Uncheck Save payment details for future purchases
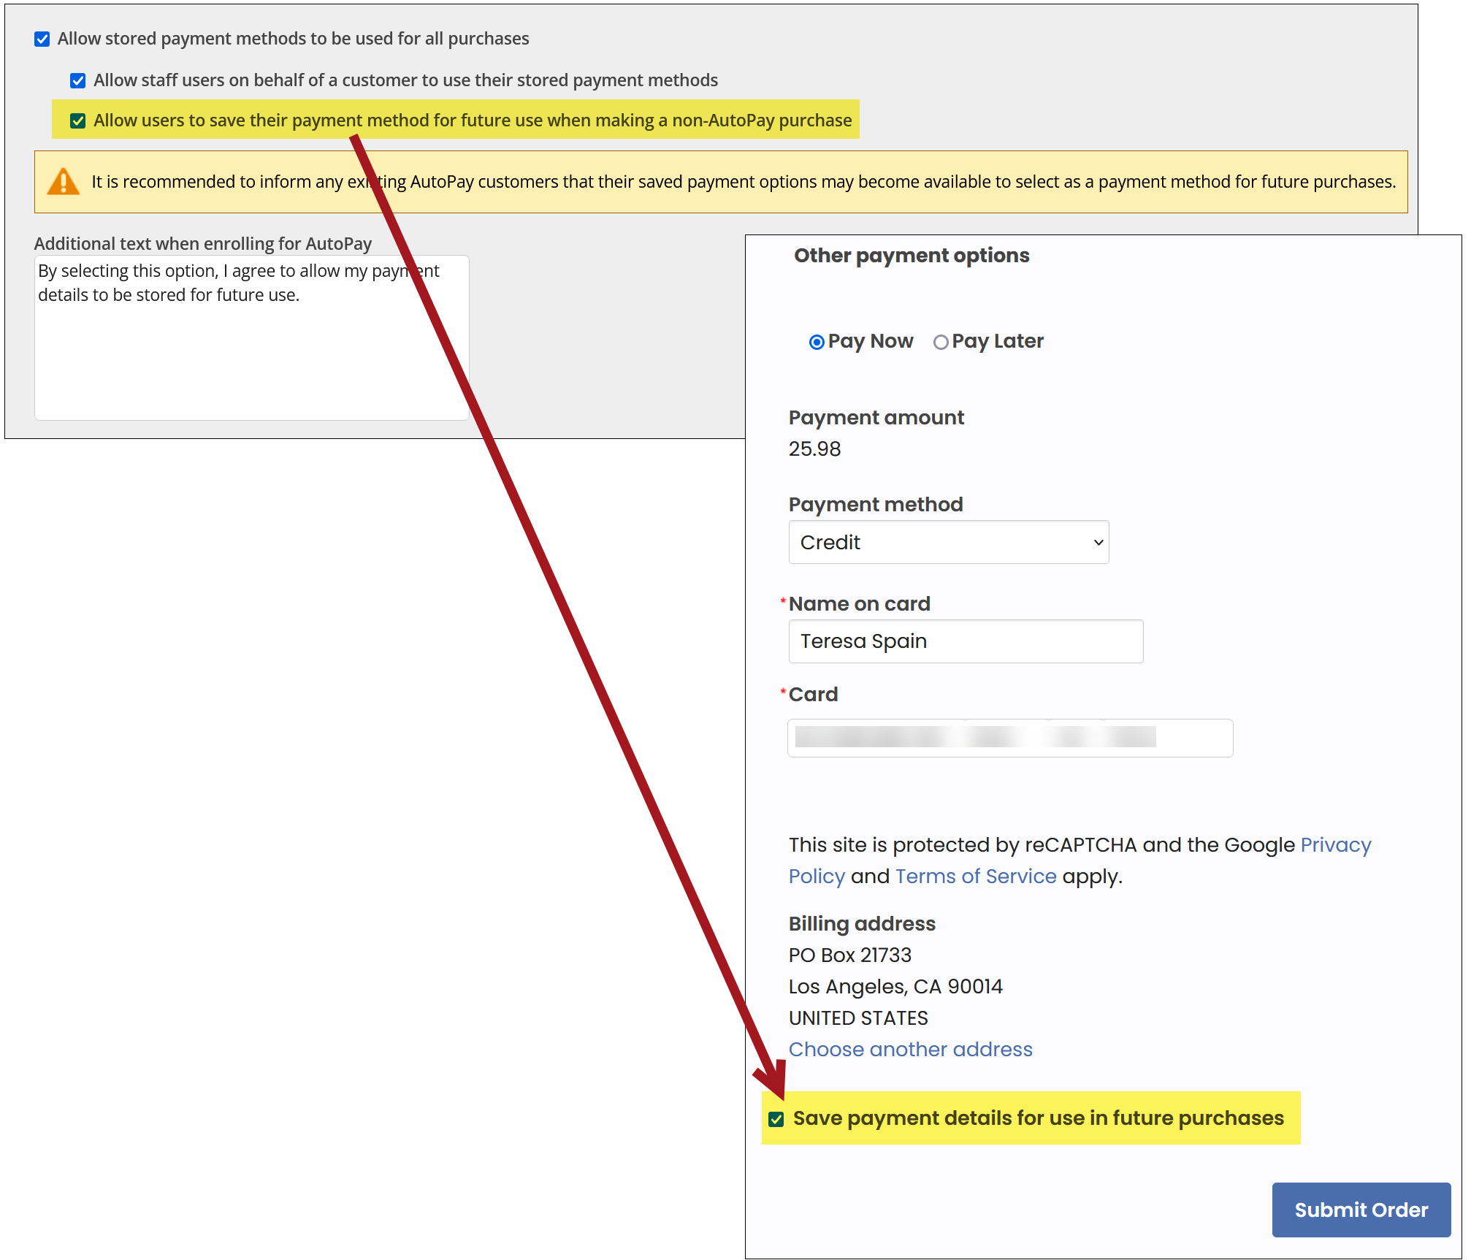1471x1260 pixels. (776, 1119)
